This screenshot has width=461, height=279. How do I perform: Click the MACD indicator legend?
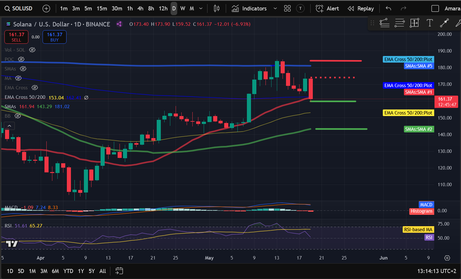pyautogui.click(x=11, y=208)
